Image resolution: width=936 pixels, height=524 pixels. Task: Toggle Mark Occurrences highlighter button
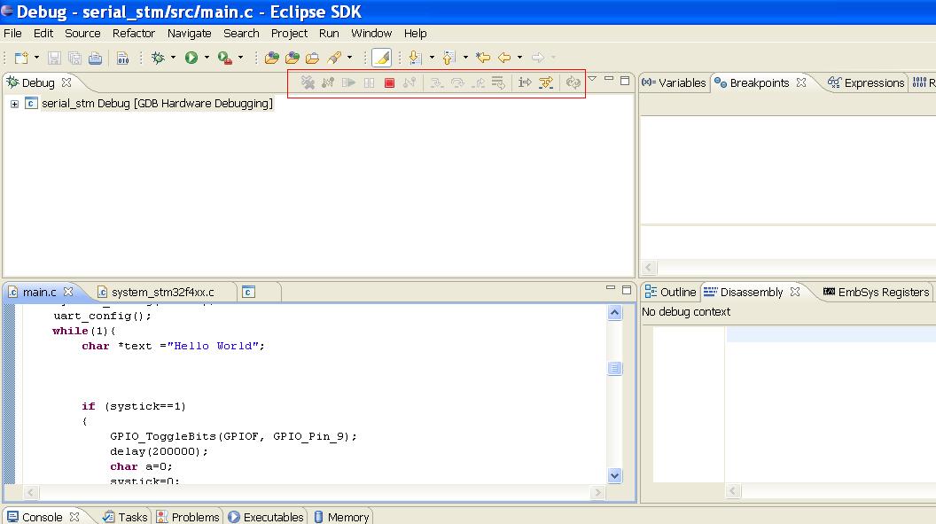pyautogui.click(x=381, y=58)
